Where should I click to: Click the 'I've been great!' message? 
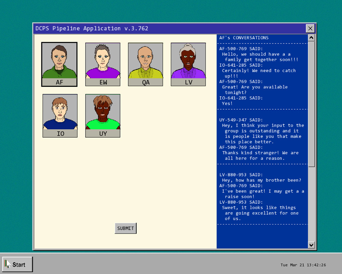click(263, 194)
